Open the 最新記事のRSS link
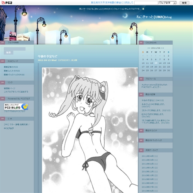Screen dimensions: 193x193 11,67
